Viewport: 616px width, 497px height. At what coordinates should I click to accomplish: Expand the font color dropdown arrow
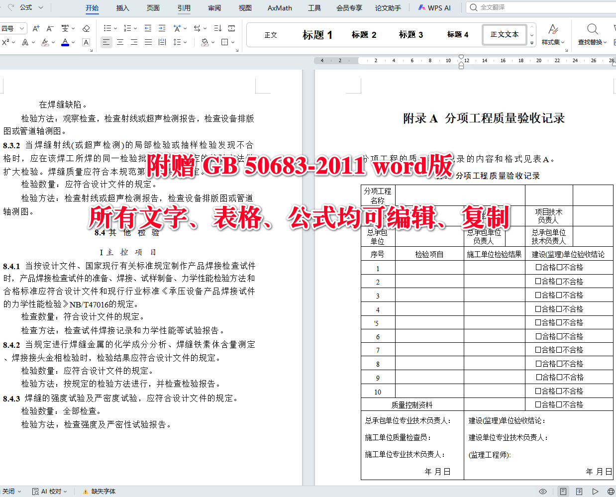coord(73,42)
